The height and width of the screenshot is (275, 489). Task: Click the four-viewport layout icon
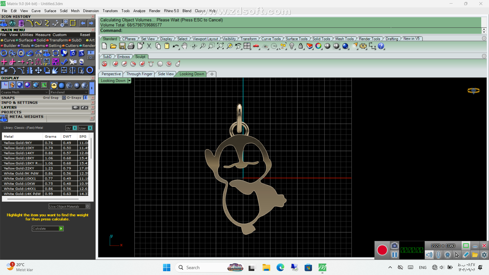pos(247,46)
